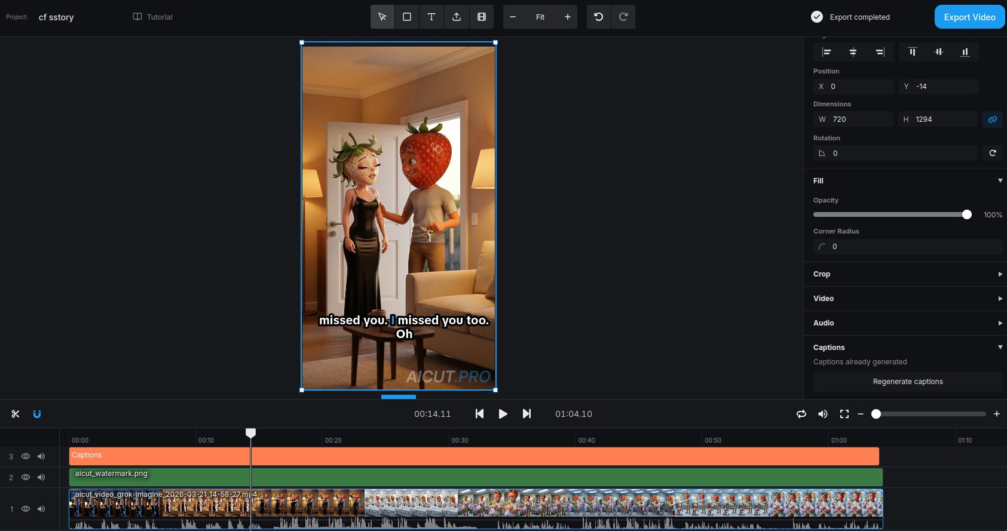Center selected element vertically
The height and width of the screenshot is (531, 1007).
point(939,52)
